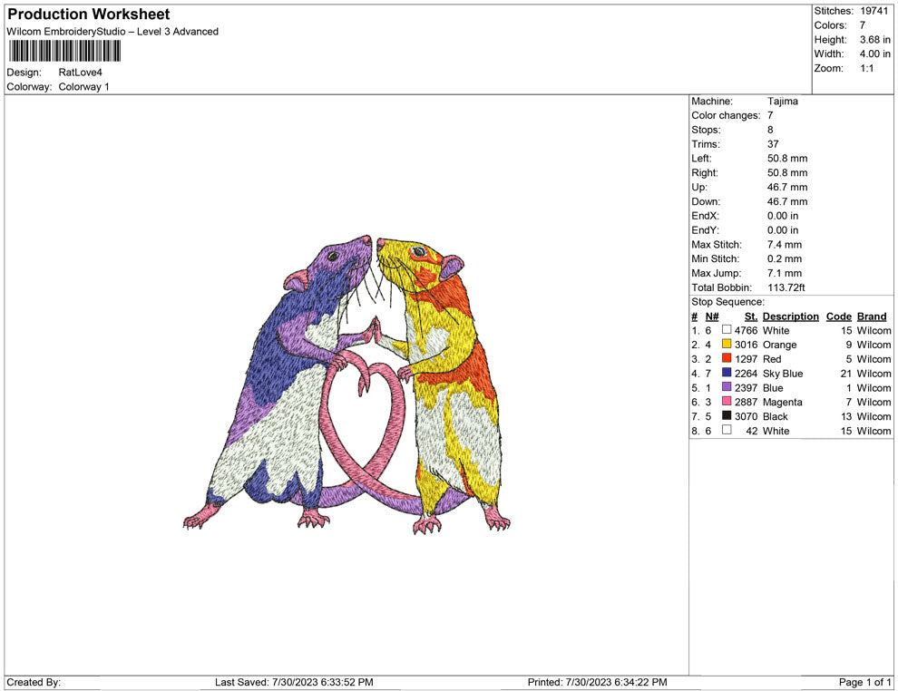Viewport: 898px width, 691px height.
Task: Click the 'Page 1 of 1' footer text
Action: point(864,682)
